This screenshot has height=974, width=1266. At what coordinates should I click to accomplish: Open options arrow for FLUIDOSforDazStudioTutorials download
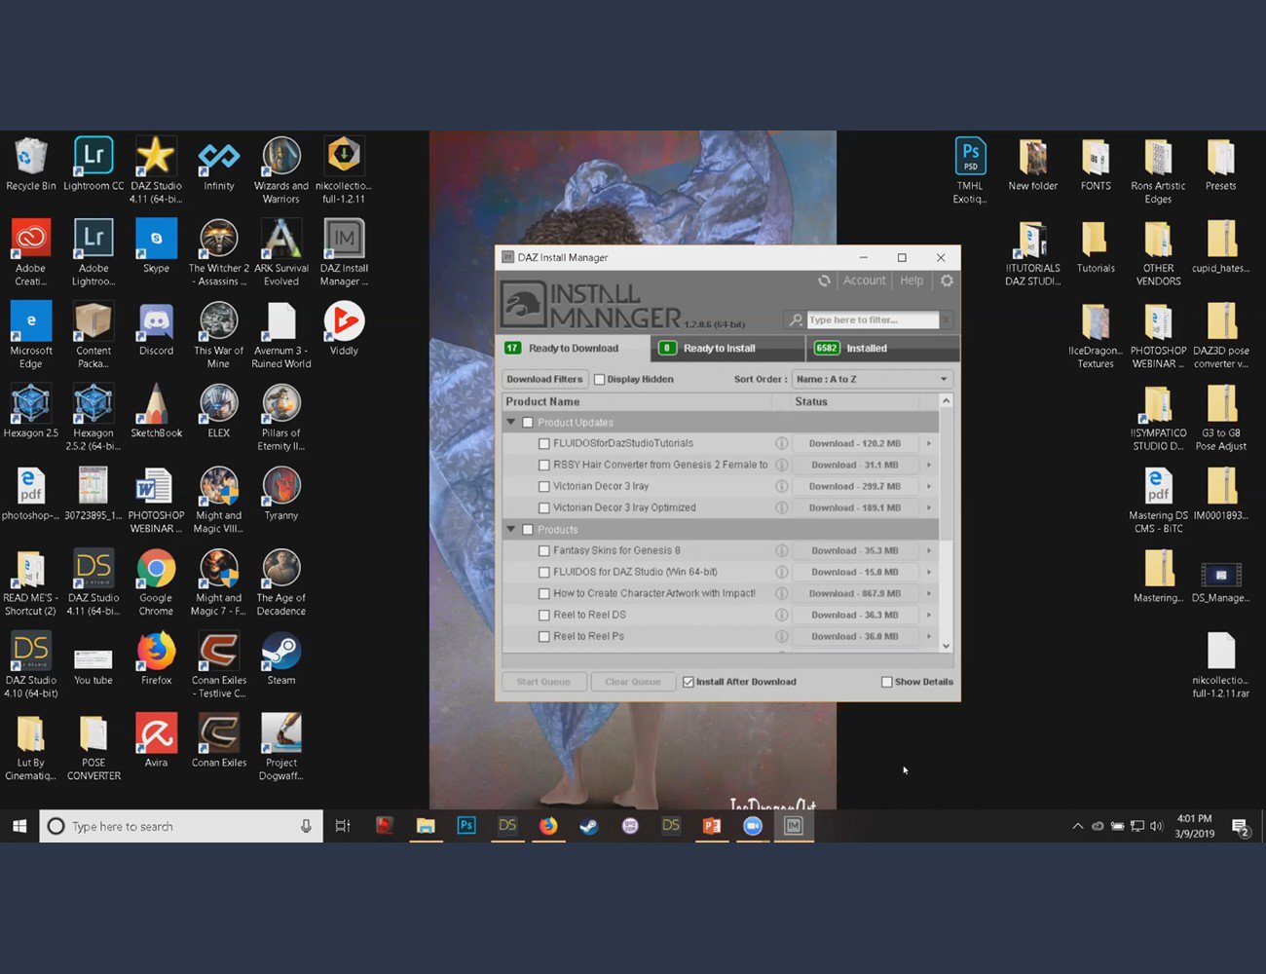[x=929, y=443]
